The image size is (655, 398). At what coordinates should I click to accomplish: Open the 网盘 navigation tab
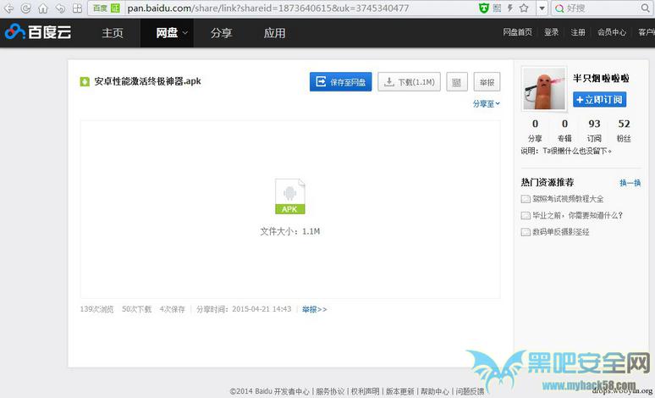[167, 33]
